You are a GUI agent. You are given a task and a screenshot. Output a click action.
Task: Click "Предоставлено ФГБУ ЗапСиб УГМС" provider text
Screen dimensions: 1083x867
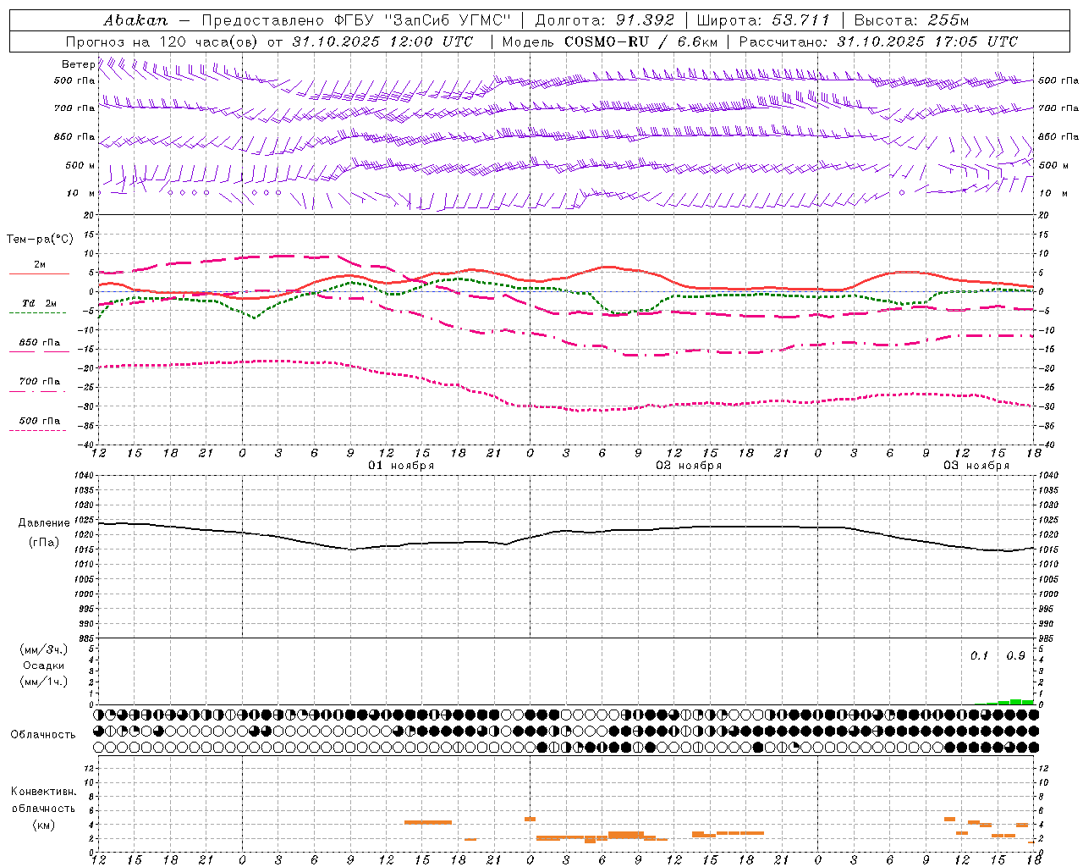coord(356,20)
